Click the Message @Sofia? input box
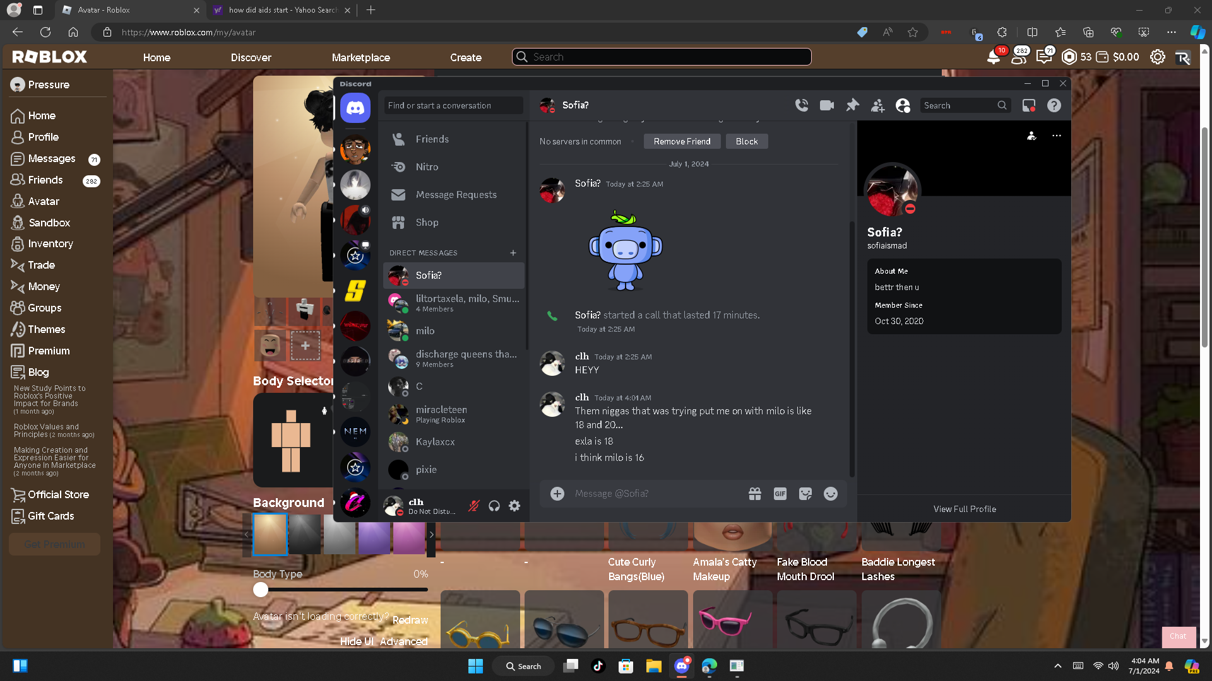Screen dimensions: 1212x681 tap(656, 494)
